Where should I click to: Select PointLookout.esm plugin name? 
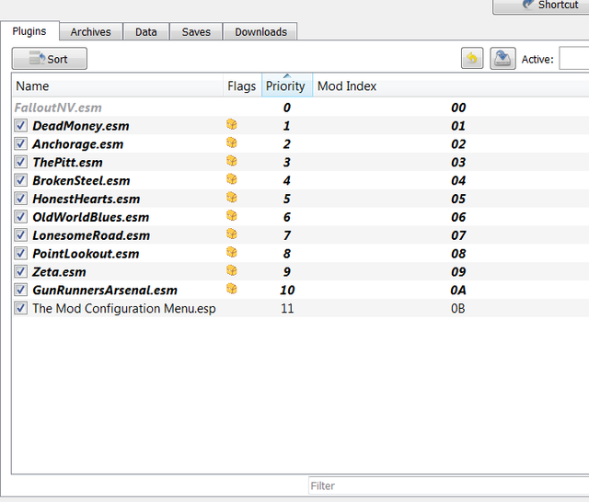86,254
